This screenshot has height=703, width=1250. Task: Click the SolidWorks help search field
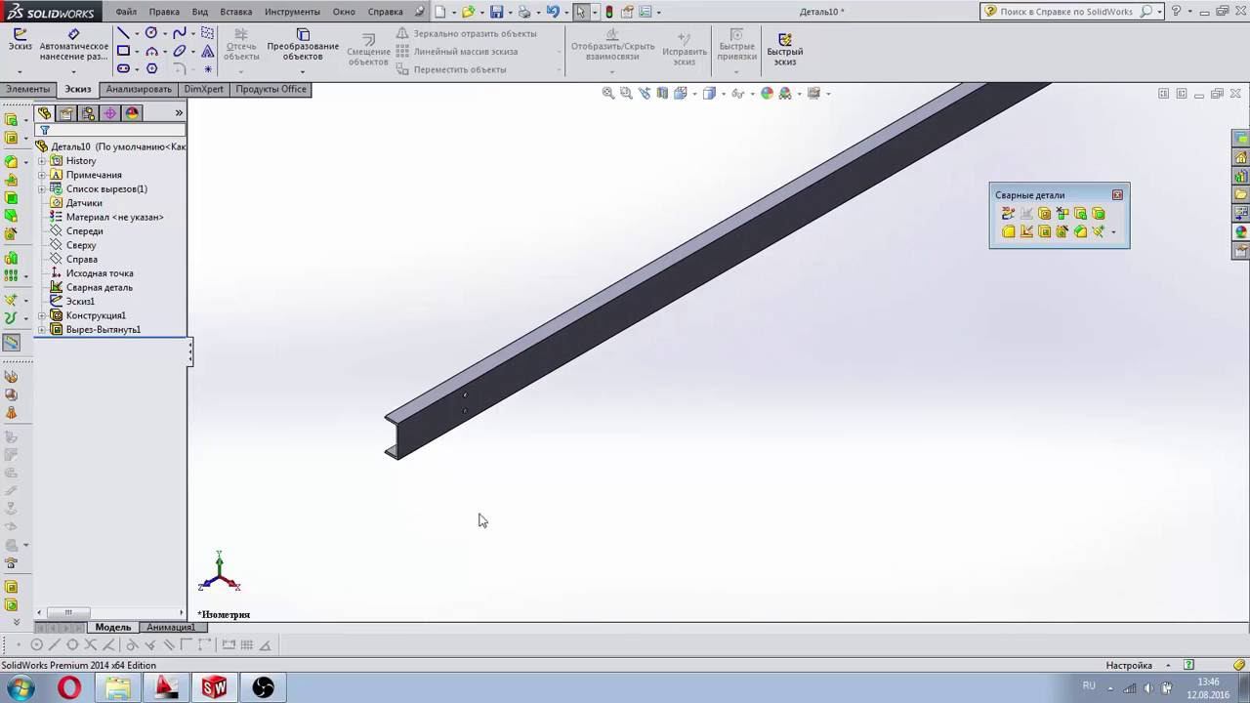point(1068,12)
